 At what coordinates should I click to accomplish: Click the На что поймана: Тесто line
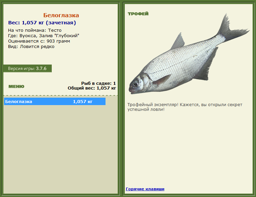tap(35, 30)
